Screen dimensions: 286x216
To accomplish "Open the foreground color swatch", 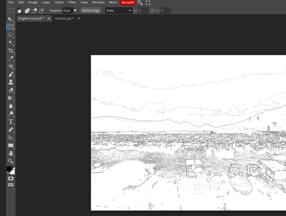I will tap(9, 169).
